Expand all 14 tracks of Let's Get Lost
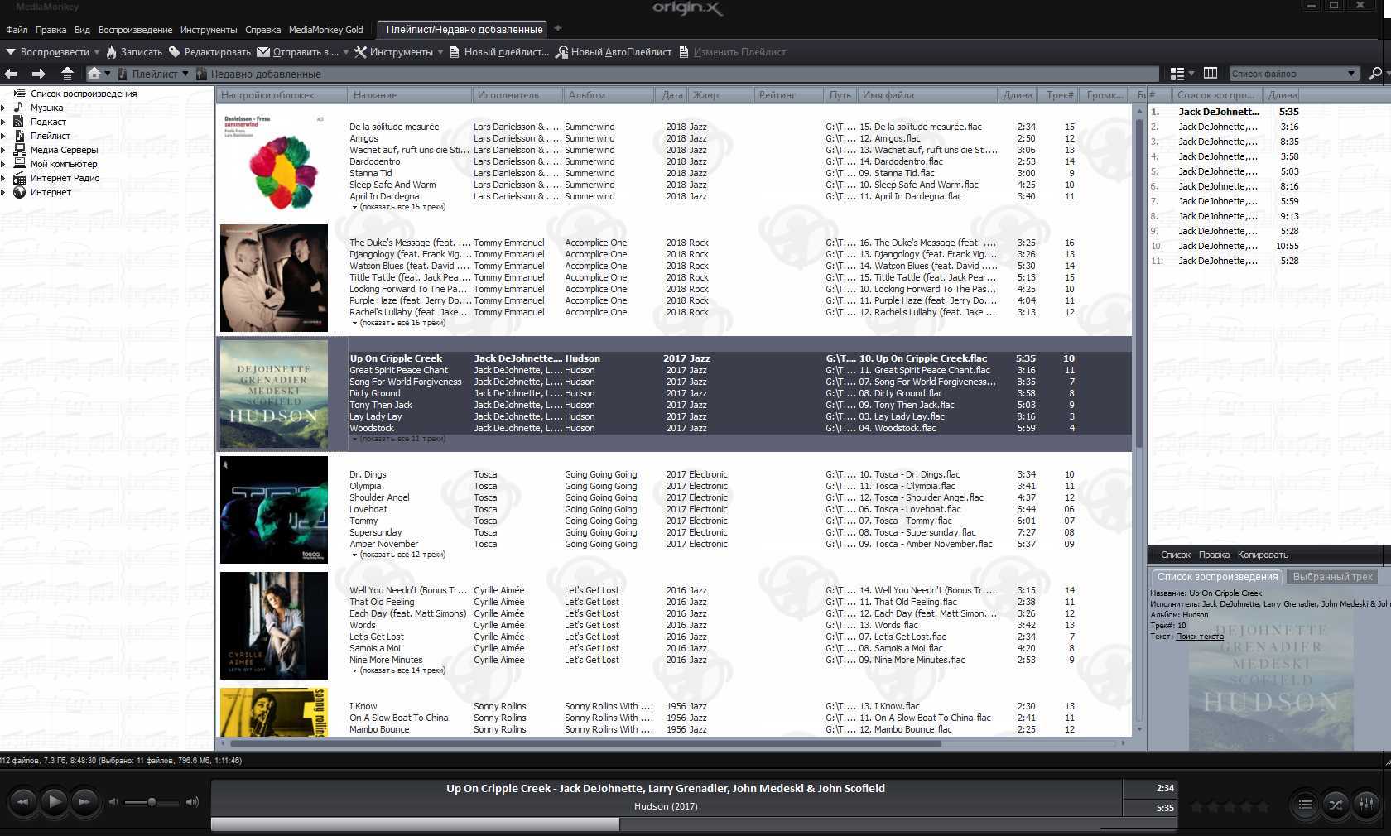This screenshot has width=1391, height=836. click(x=399, y=670)
